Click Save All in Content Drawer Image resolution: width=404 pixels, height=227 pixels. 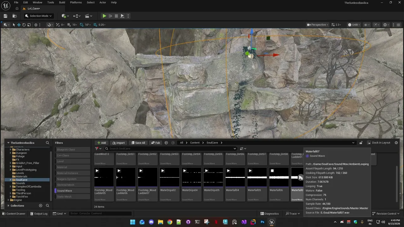(138, 143)
